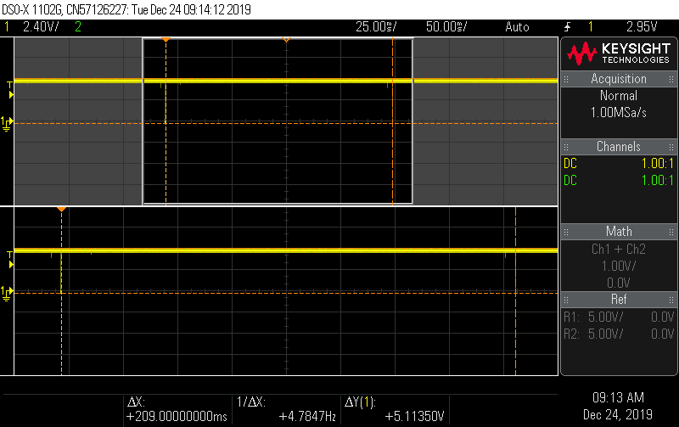
Task: Click grip dots left of Ref header
Action: [566, 300]
